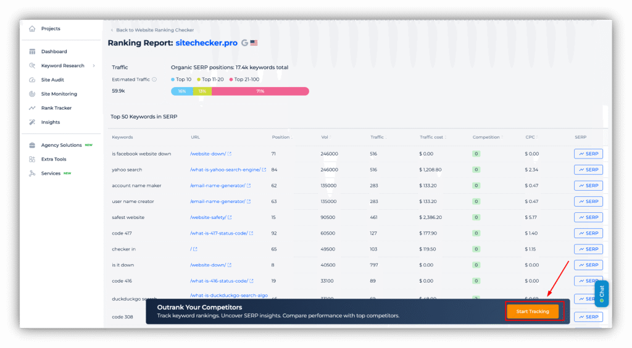Click the Dashboard sidebar icon
Screen dimensions: 632x348
32,52
